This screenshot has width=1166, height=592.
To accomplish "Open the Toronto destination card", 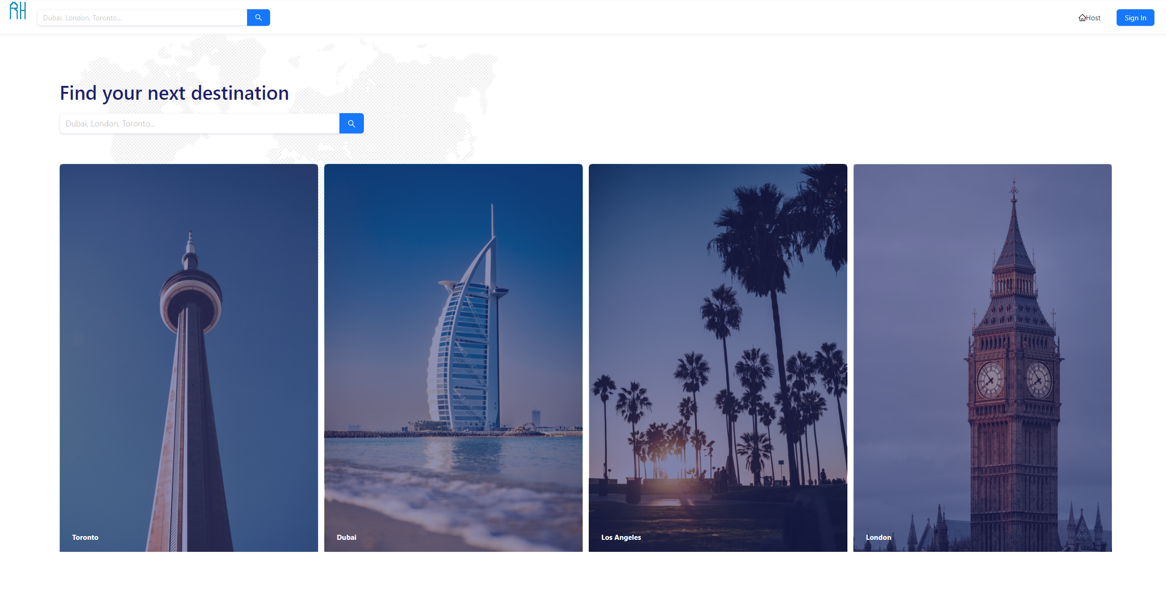I will pyautogui.click(x=189, y=358).
